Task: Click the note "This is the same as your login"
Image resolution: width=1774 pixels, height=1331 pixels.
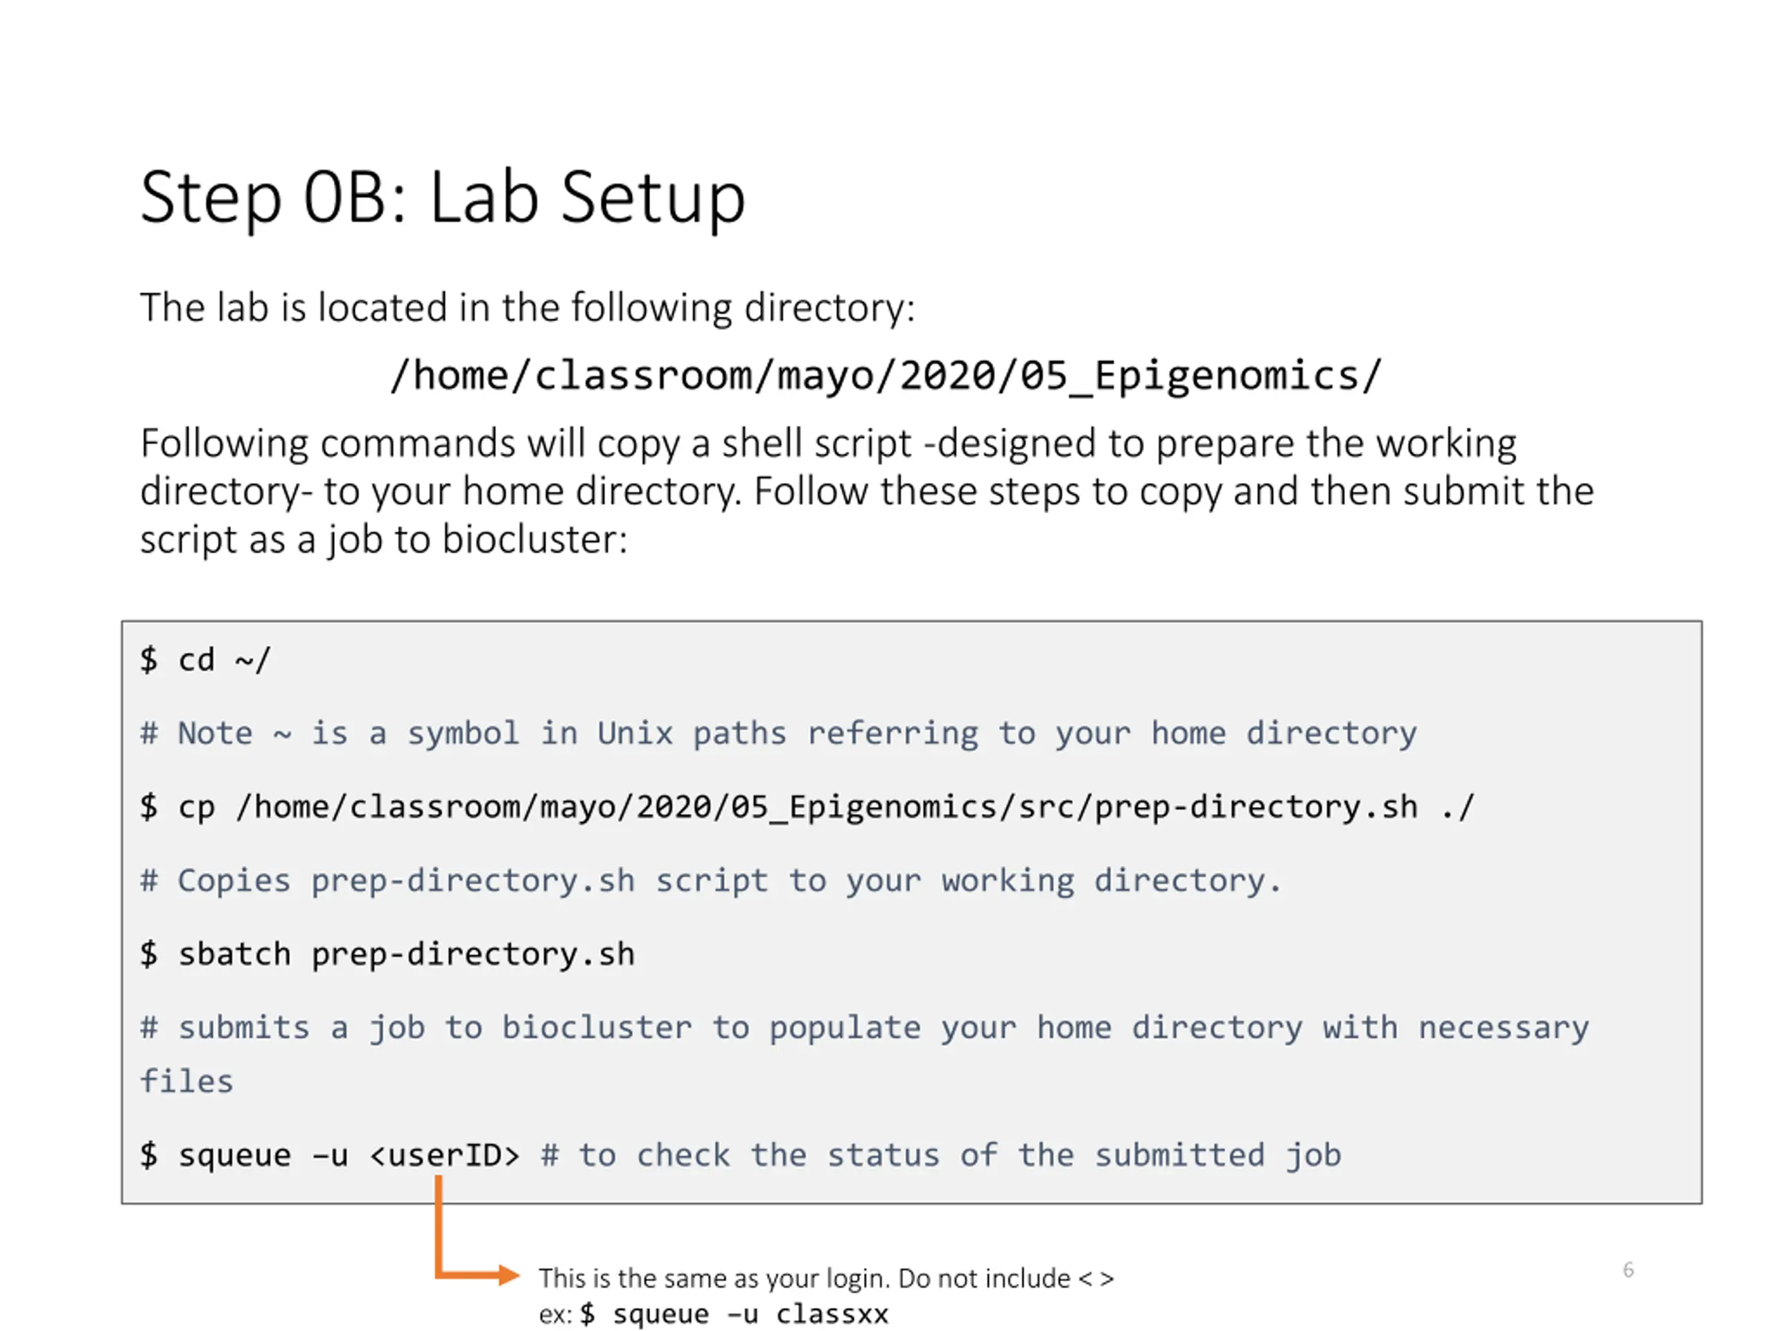Action: 825,1278
